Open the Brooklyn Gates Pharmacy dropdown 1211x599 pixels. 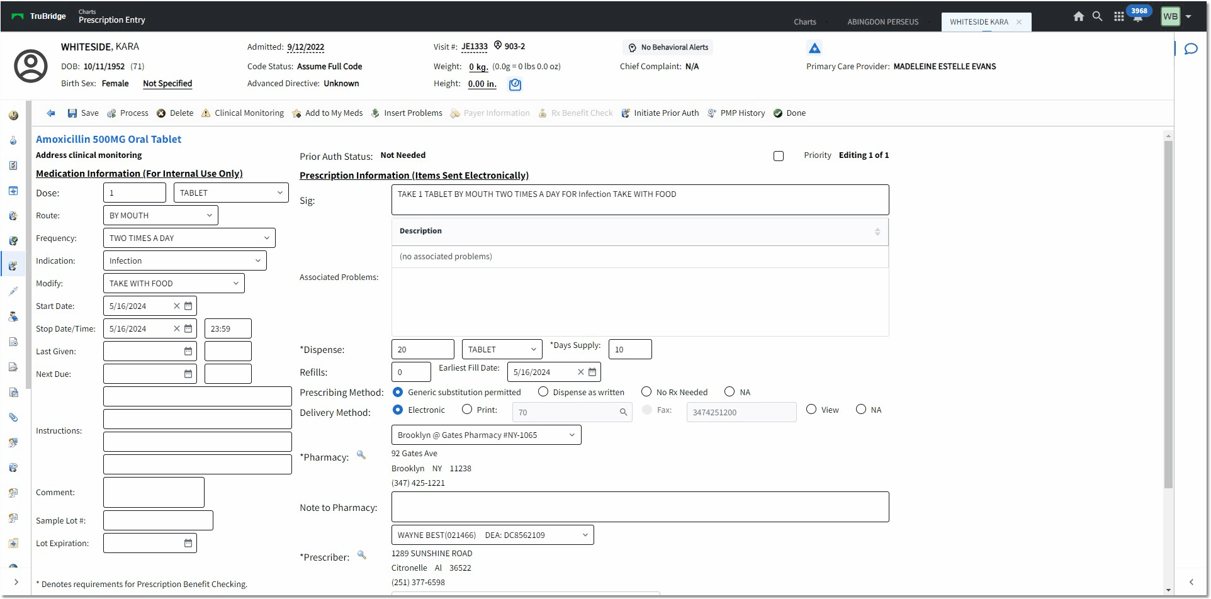(x=487, y=435)
